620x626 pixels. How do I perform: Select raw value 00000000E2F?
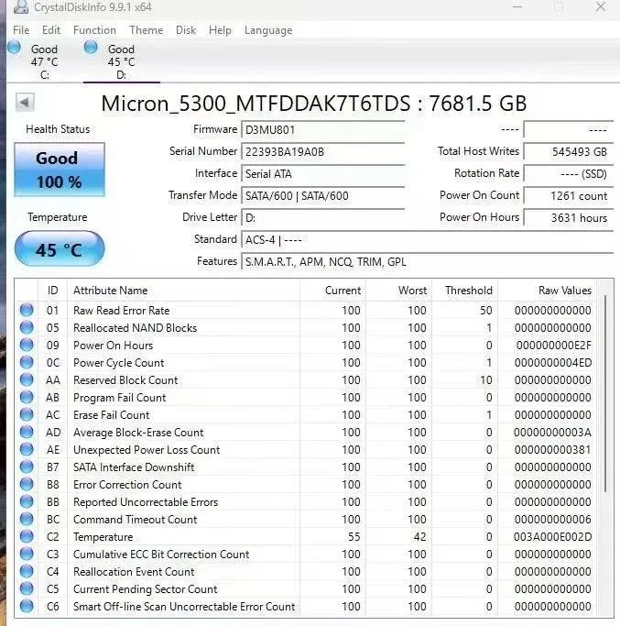coord(554,346)
